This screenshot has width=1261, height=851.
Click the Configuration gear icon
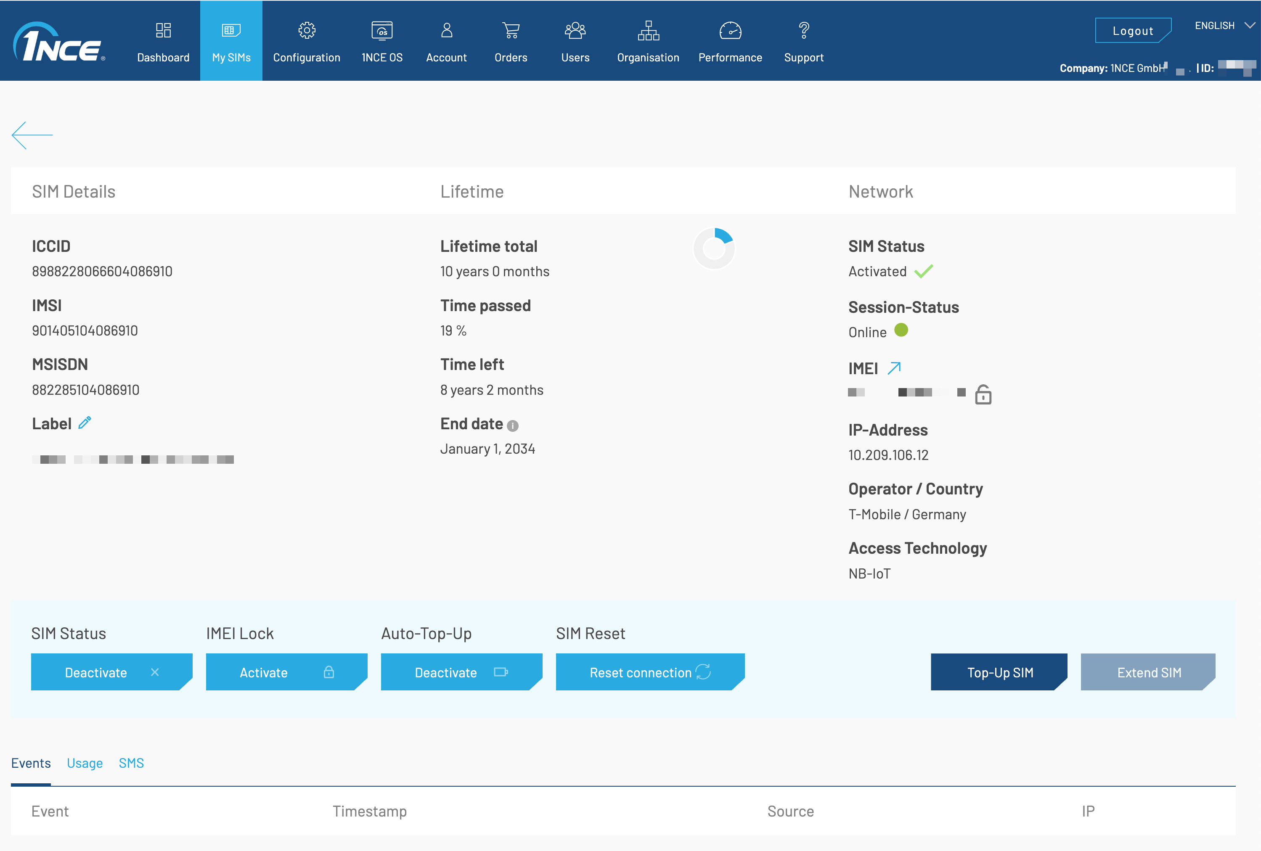pyautogui.click(x=307, y=30)
